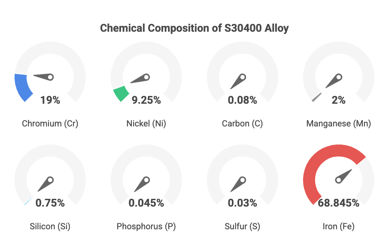Click the Phosphorus gauge needle

tap(141, 184)
